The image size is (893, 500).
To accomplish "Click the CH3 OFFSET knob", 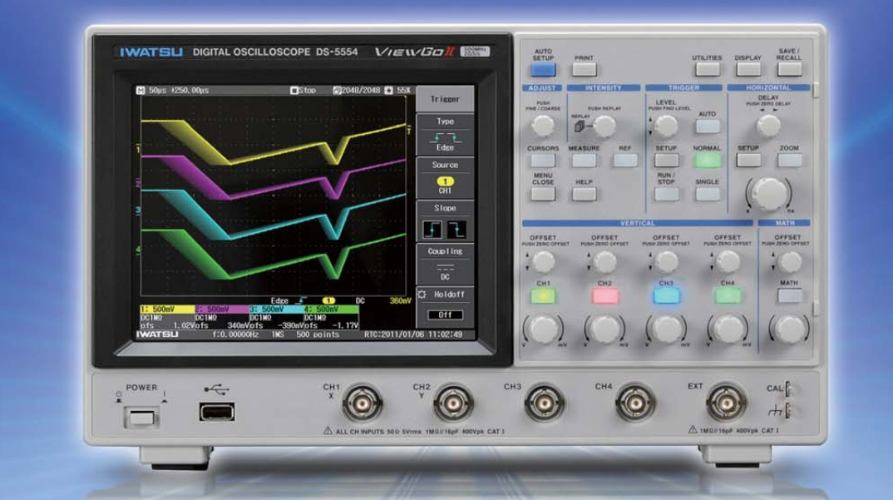I will click(666, 262).
